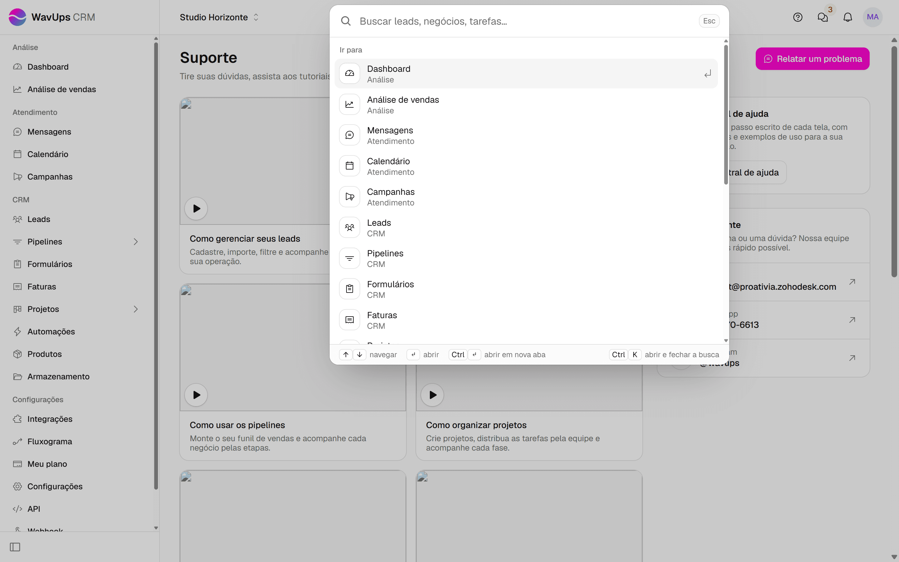Open Calendário in the sidebar
The image size is (899, 562).
[x=76, y=154]
